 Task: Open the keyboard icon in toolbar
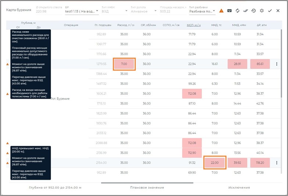point(230,11)
